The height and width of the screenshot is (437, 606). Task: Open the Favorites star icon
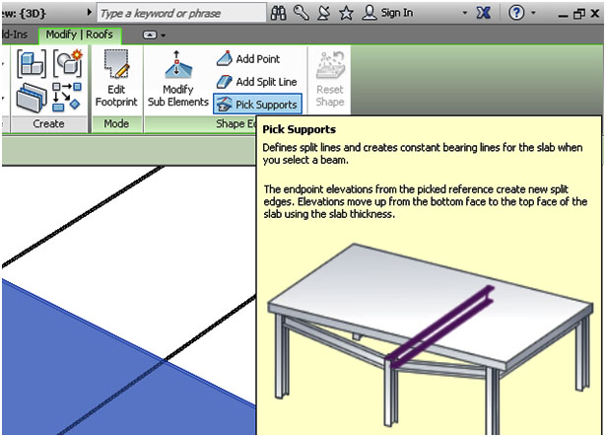[x=346, y=13]
